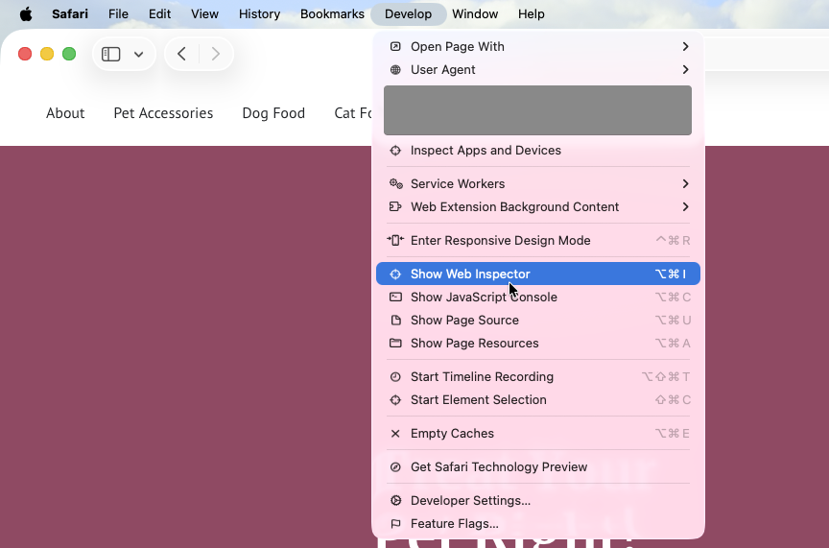This screenshot has width=829, height=548.
Task: Open the Safari application menu
Action: [x=70, y=13]
